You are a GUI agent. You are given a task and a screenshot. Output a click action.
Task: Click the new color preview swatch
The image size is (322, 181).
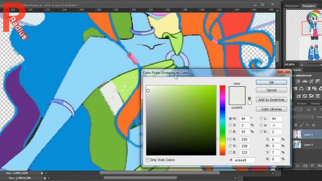click(237, 91)
